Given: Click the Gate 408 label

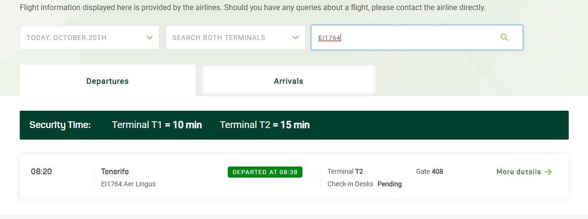Looking at the screenshot, I should tap(430, 171).
